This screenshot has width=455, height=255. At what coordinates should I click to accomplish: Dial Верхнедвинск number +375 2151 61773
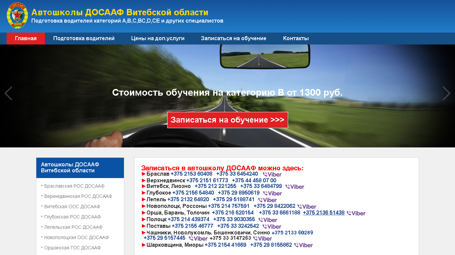point(207,180)
